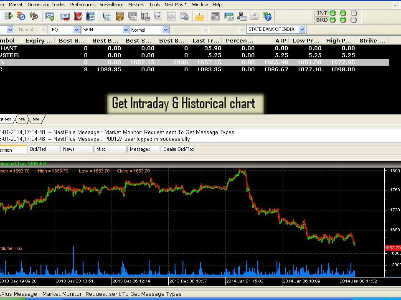Click the up-arrow magnifier search icon
The width and height of the screenshot is (401, 300).
[x=33, y=16]
